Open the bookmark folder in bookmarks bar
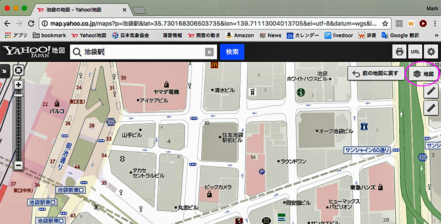 pos(49,35)
